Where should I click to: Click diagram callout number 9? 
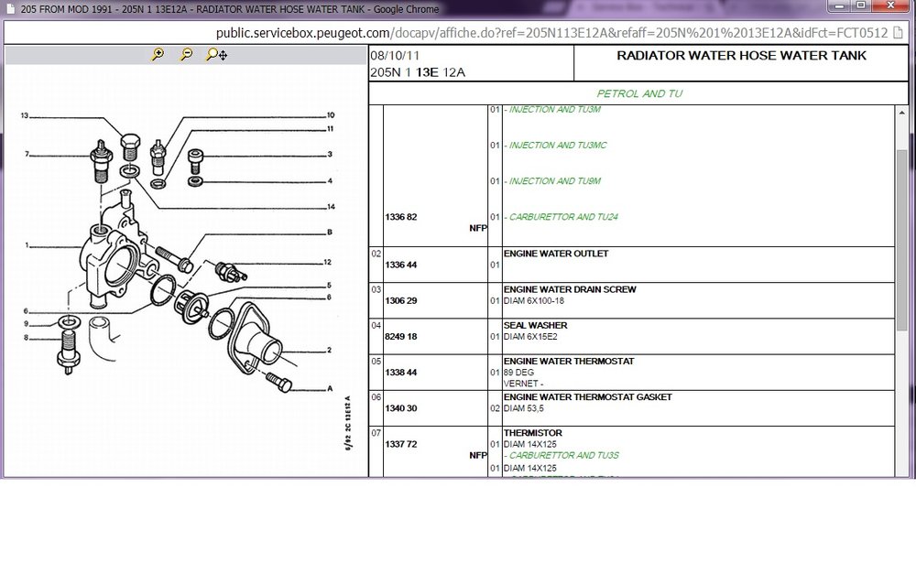(x=27, y=323)
